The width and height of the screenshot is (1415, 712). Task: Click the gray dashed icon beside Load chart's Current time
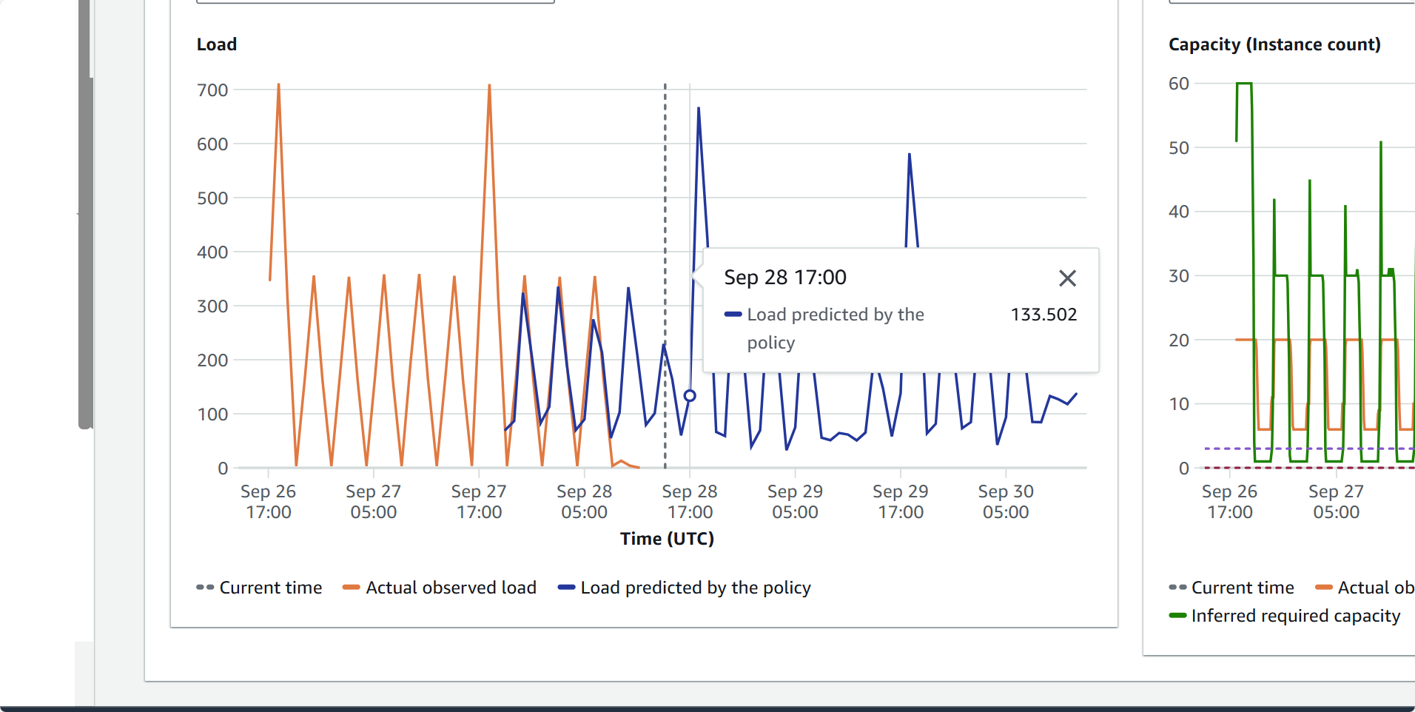205,588
